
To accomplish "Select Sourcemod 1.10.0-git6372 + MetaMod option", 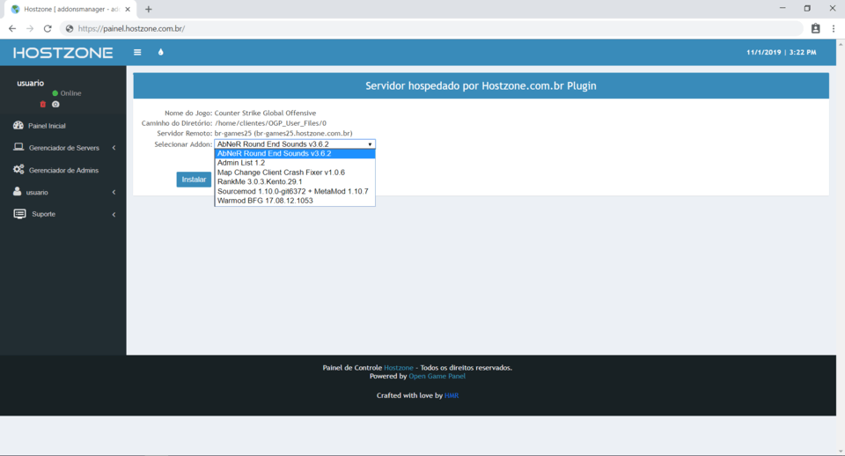I will (x=295, y=191).
